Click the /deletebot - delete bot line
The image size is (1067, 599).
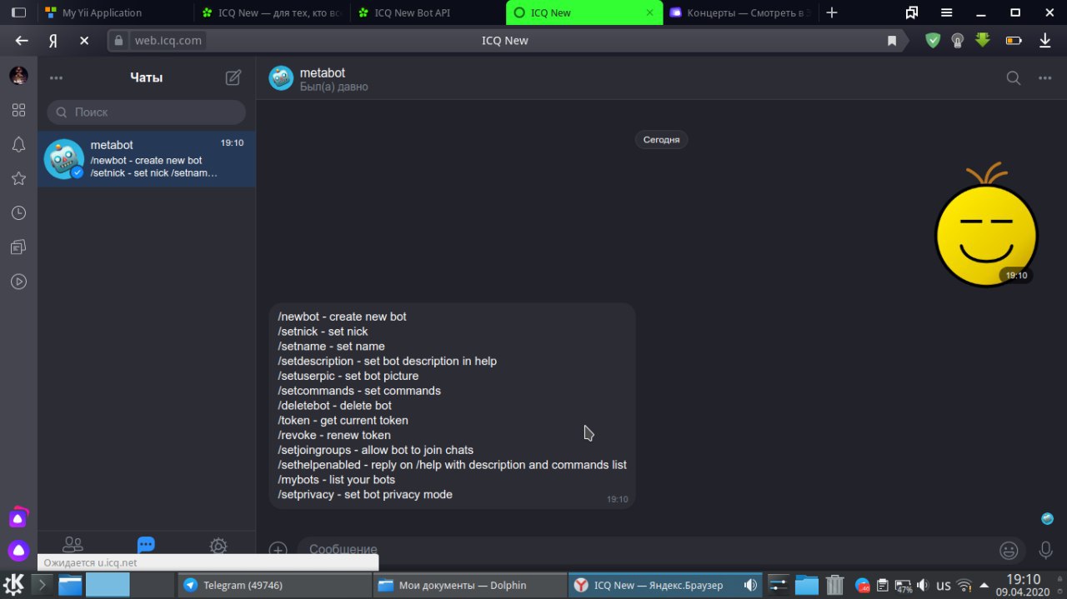[x=335, y=406]
